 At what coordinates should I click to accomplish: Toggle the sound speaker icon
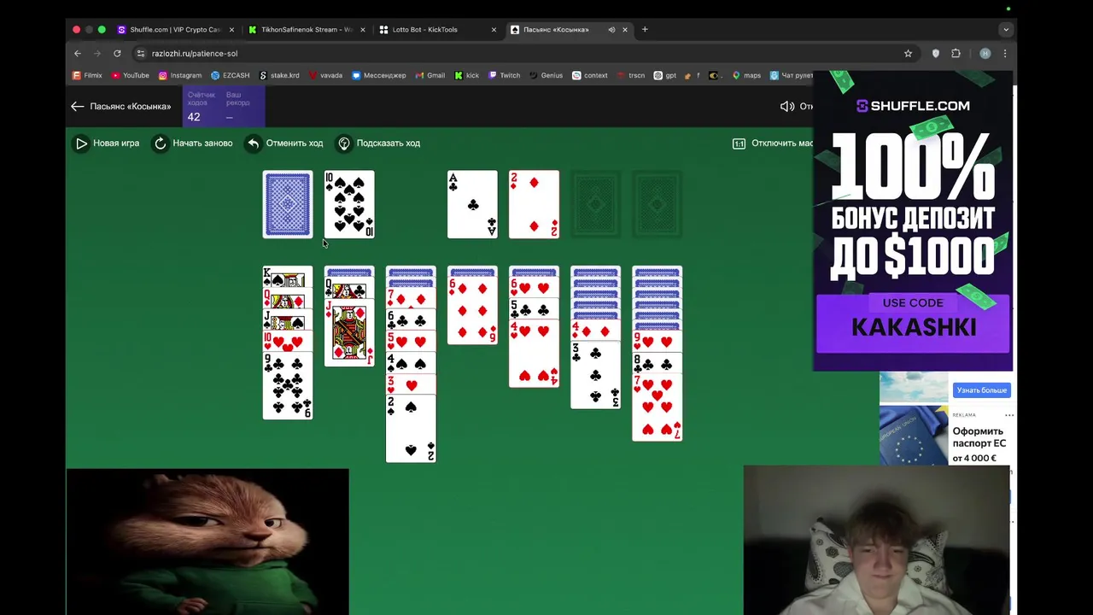pos(787,106)
